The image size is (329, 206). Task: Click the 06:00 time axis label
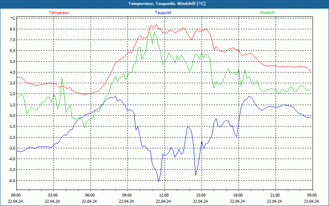point(90,195)
